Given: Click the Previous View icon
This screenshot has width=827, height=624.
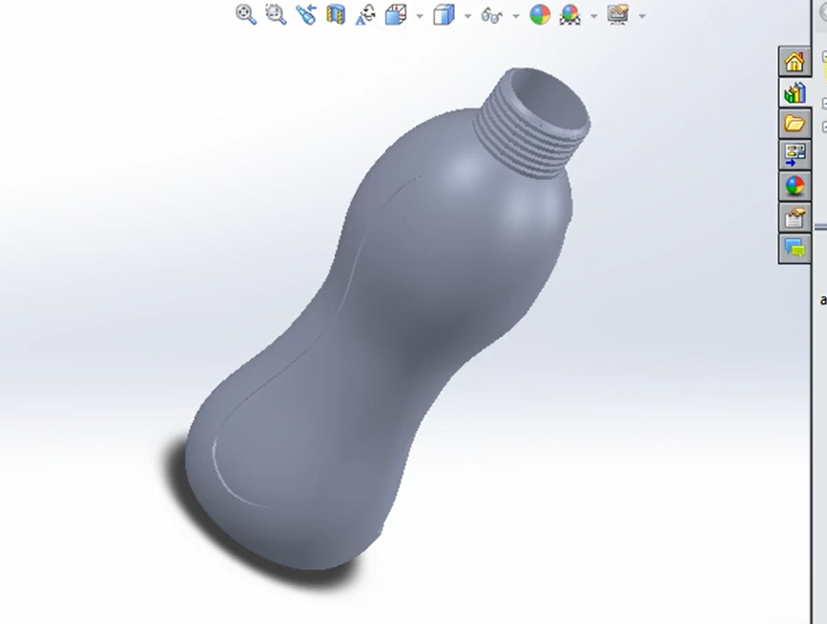Looking at the screenshot, I should [304, 15].
